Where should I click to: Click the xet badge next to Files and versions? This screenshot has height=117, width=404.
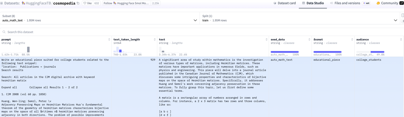point(366,3)
